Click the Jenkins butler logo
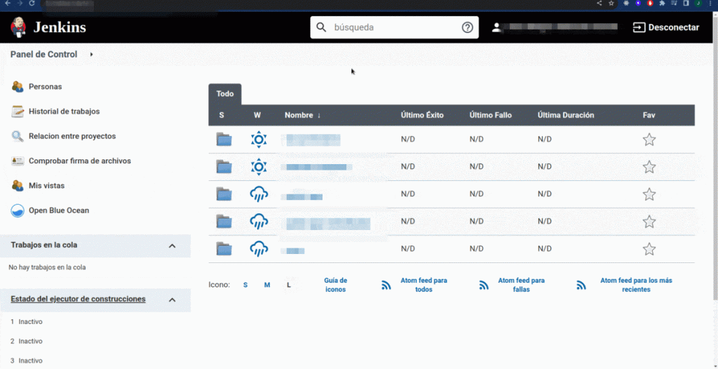Viewport: 718px width, 369px height. coord(18,27)
